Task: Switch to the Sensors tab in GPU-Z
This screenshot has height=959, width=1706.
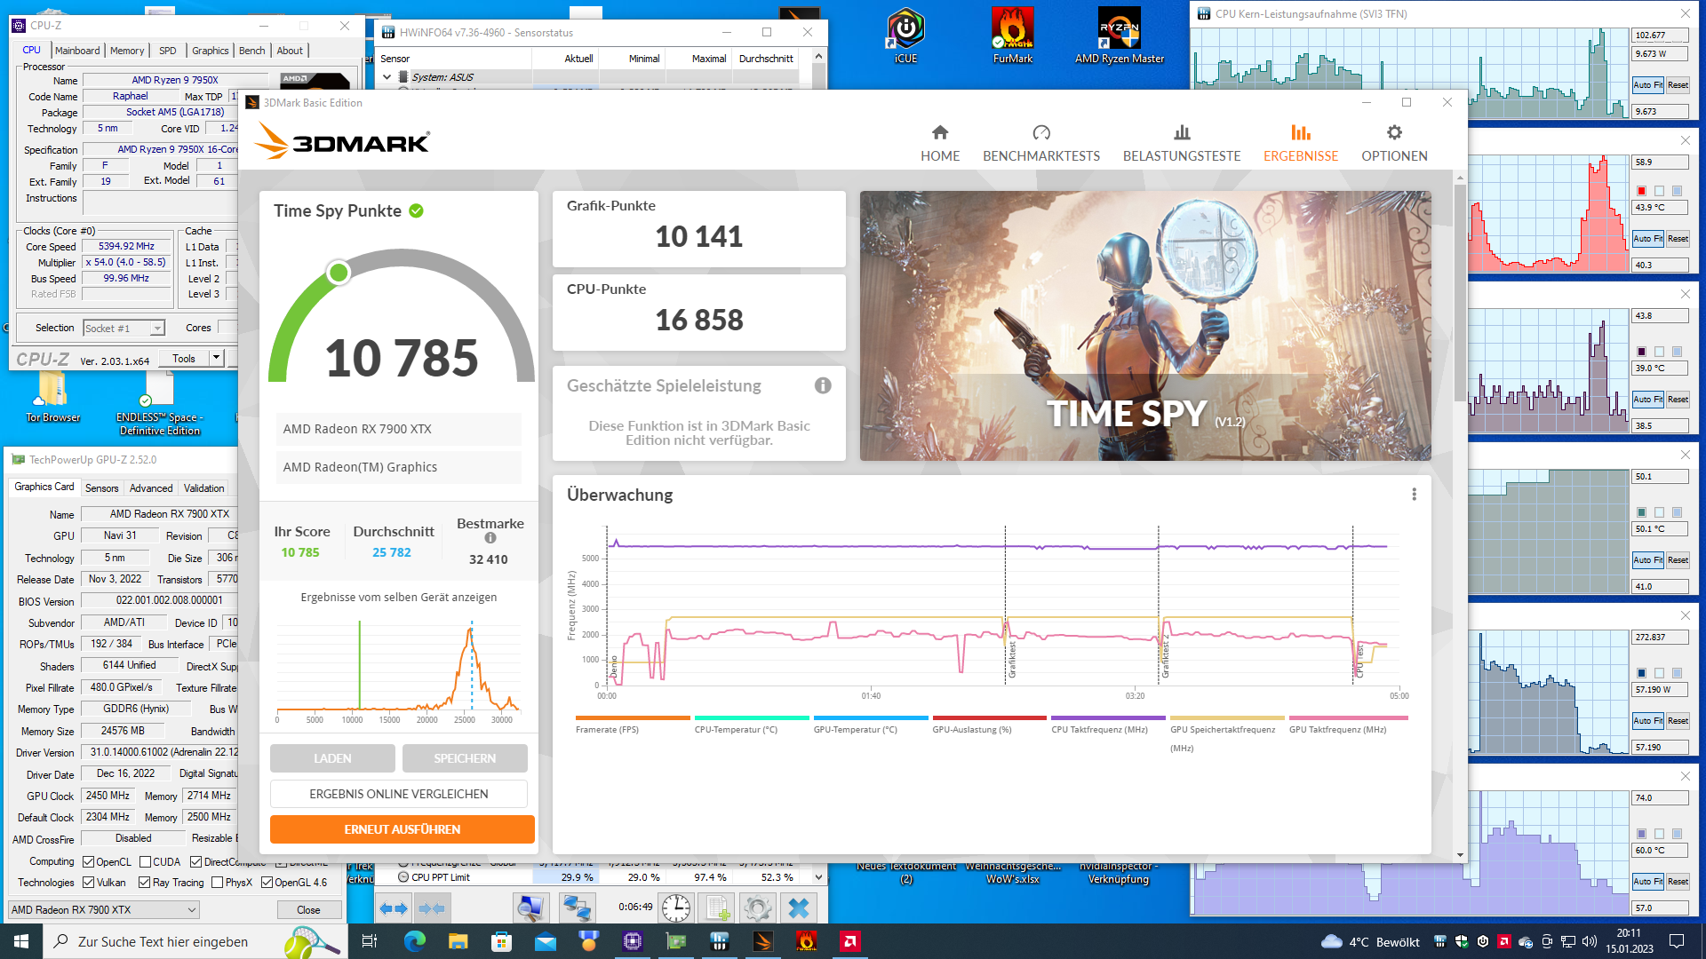Action: [x=101, y=487]
